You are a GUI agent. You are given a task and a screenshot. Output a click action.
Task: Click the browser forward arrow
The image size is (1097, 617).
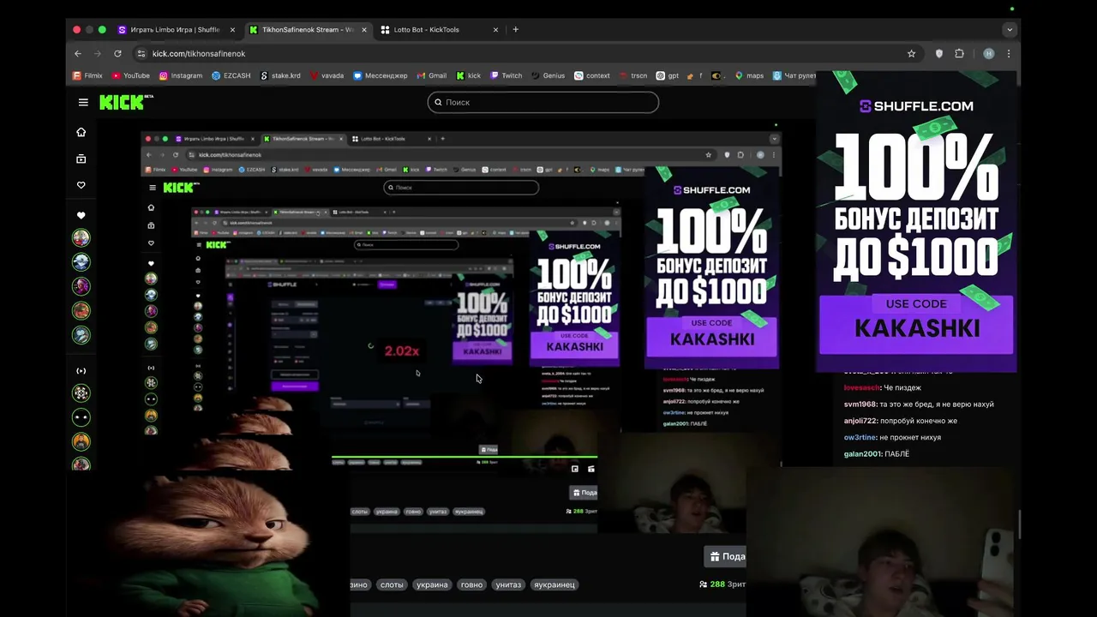(x=98, y=53)
